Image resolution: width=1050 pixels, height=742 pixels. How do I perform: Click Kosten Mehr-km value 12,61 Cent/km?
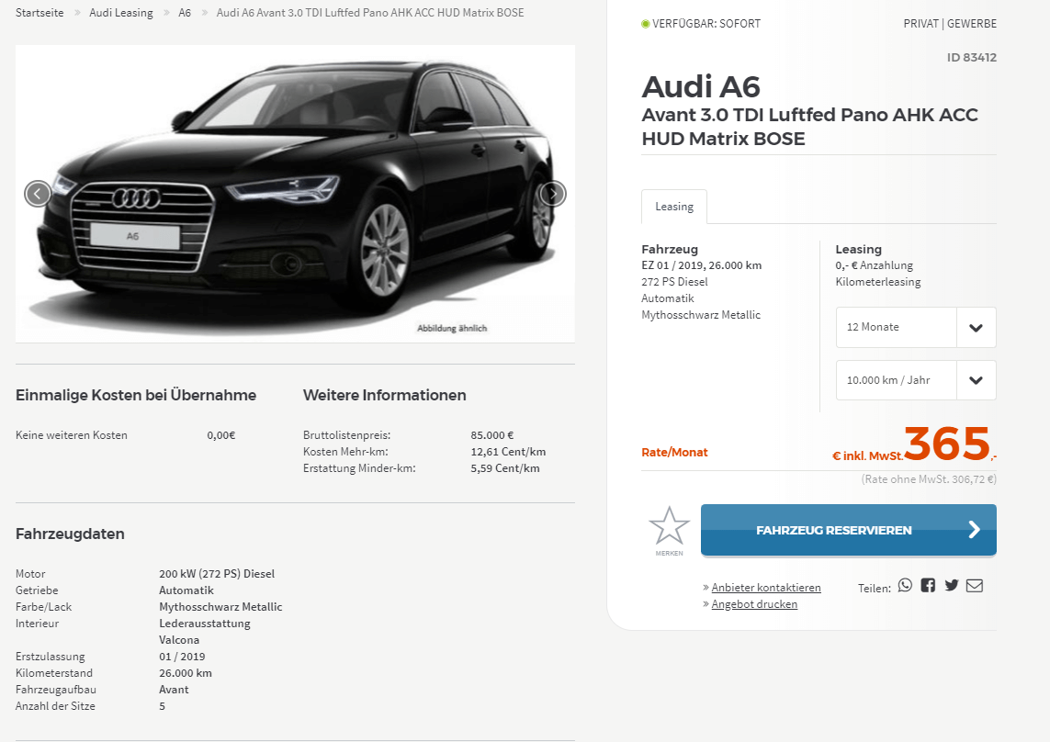pos(508,452)
